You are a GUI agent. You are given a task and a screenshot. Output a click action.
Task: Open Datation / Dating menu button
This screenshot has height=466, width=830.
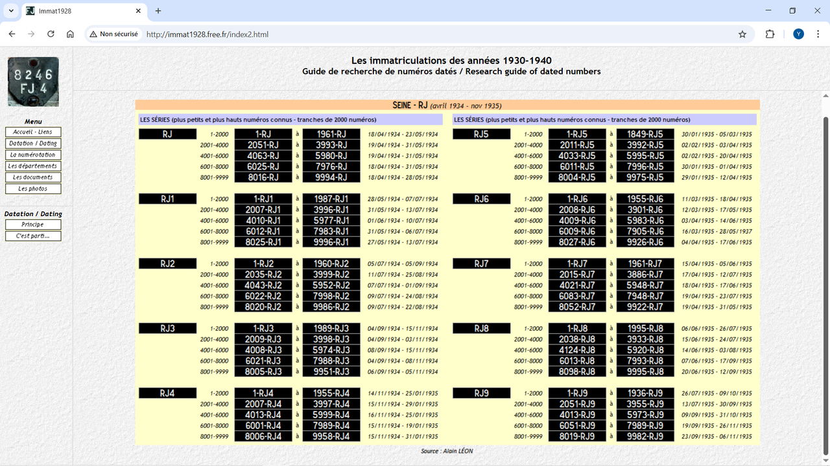pyautogui.click(x=33, y=144)
